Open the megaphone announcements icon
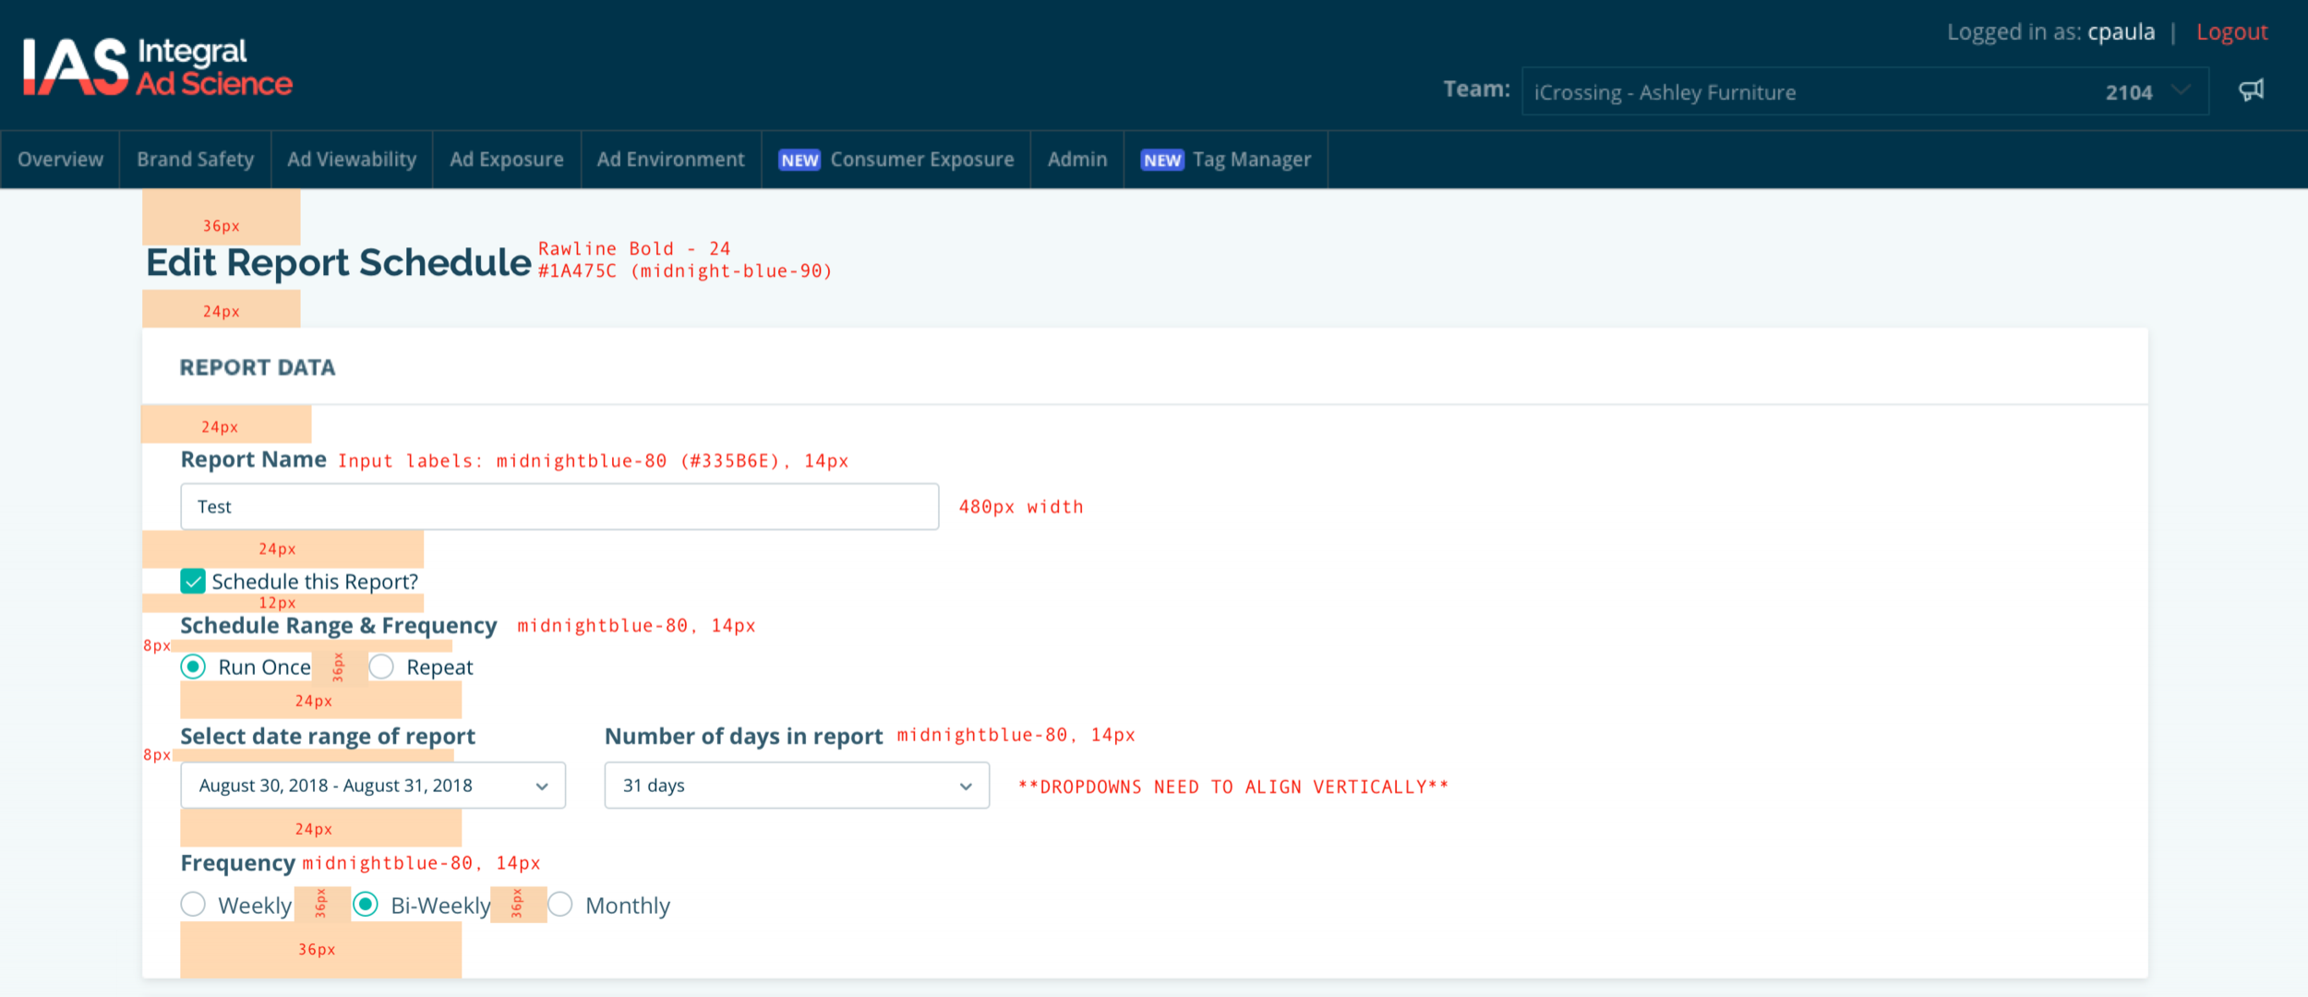Screen dimensions: 2308x997 [2251, 90]
